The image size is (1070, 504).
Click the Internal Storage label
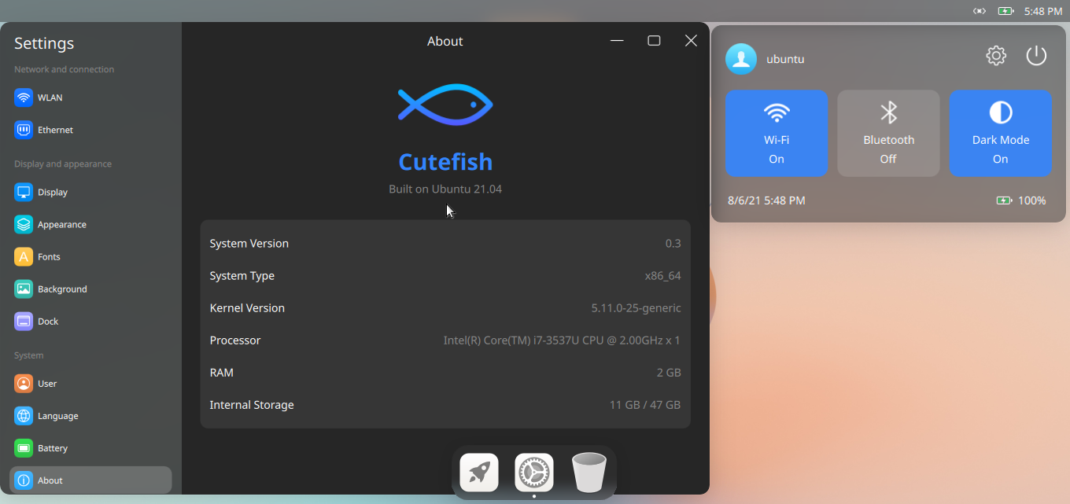click(x=252, y=405)
